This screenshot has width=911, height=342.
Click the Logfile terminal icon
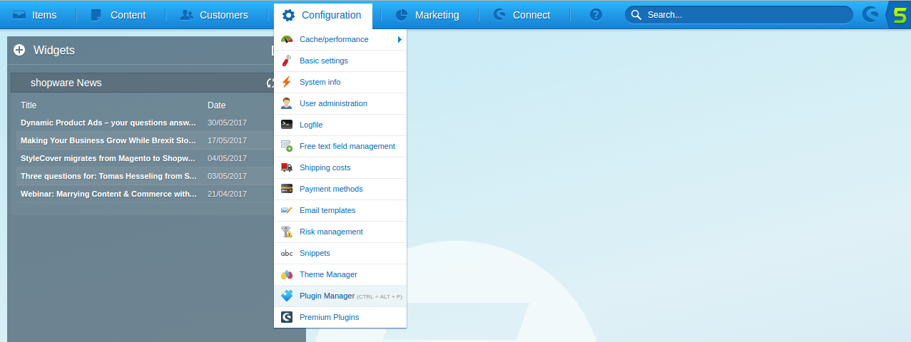click(287, 125)
